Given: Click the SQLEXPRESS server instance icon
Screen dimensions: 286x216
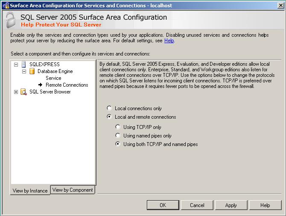Looking at the screenshot, I should point(24,64).
